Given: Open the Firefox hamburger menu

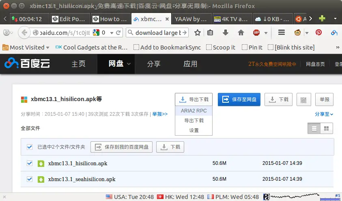Looking at the screenshot, I should pyautogui.click(x=282, y=32).
